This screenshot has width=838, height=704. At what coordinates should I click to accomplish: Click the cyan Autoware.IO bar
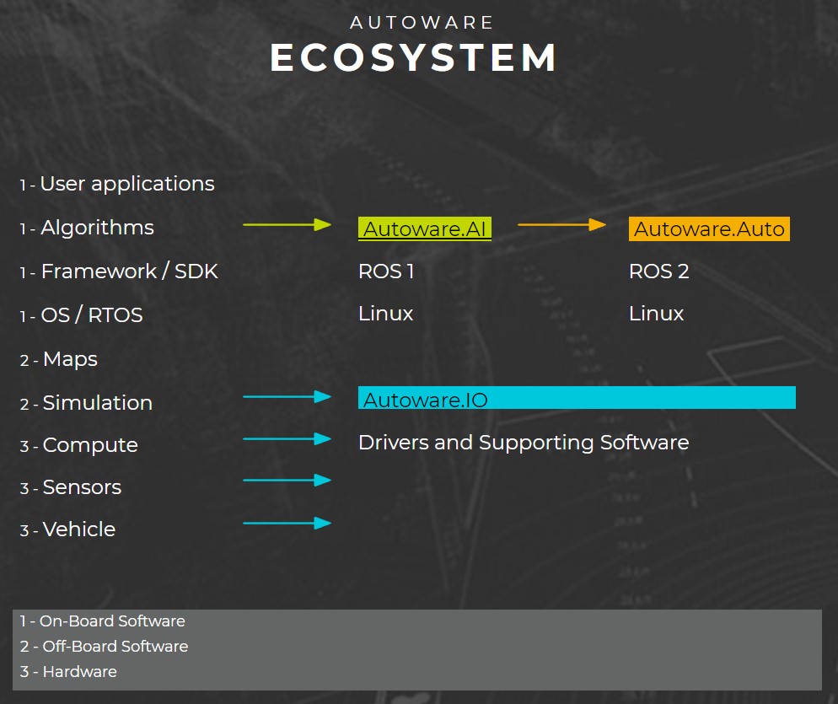click(x=577, y=398)
